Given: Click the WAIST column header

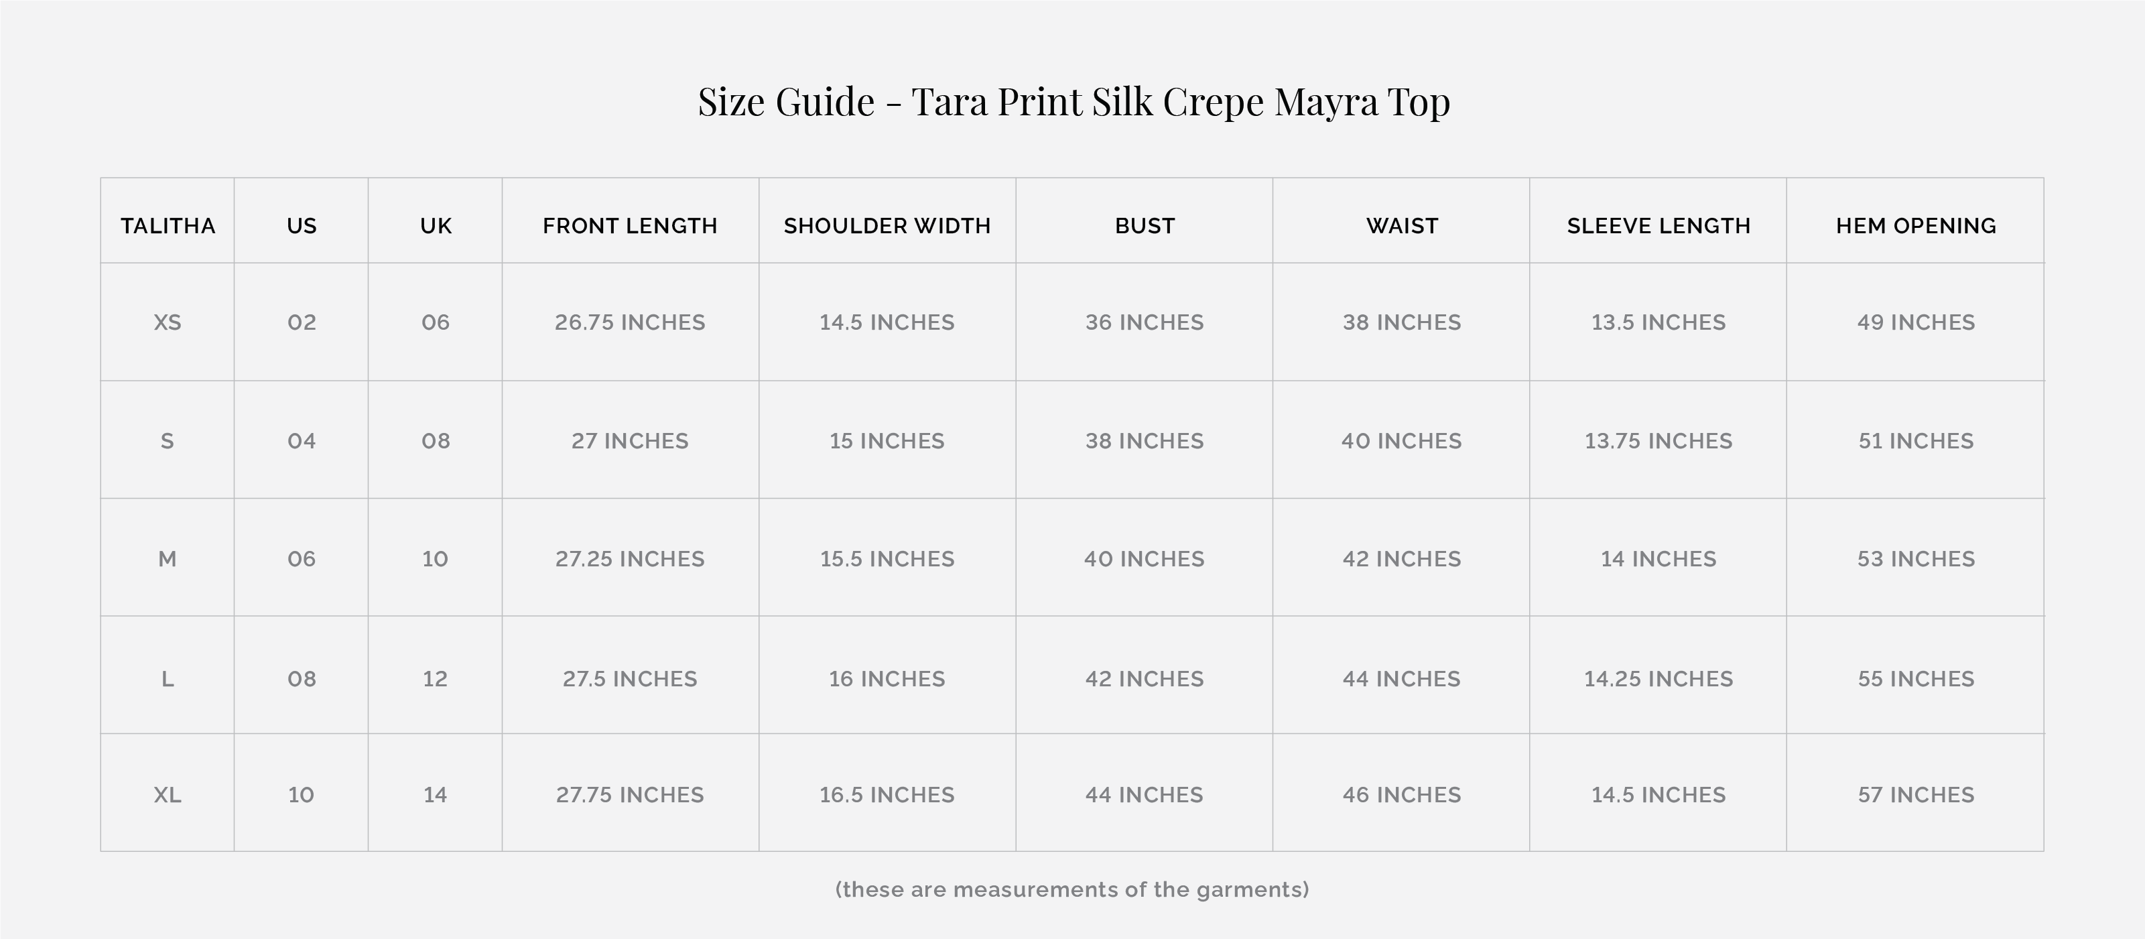Looking at the screenshot, I should tap(1401, 226).
